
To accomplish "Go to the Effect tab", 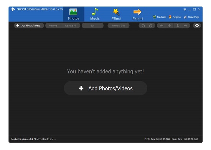I will (x=116, y=14).
